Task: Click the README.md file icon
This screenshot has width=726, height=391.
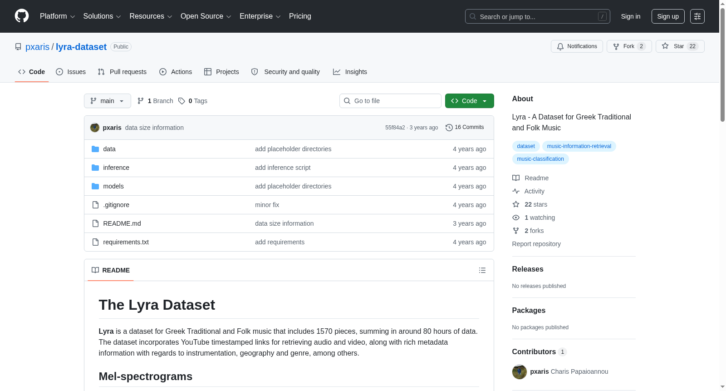Action: click(95, 223)
